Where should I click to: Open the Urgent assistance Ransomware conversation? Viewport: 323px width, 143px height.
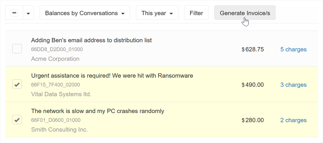112,76
